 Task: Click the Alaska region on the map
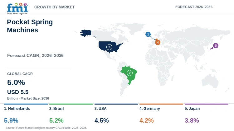point(86,33)
